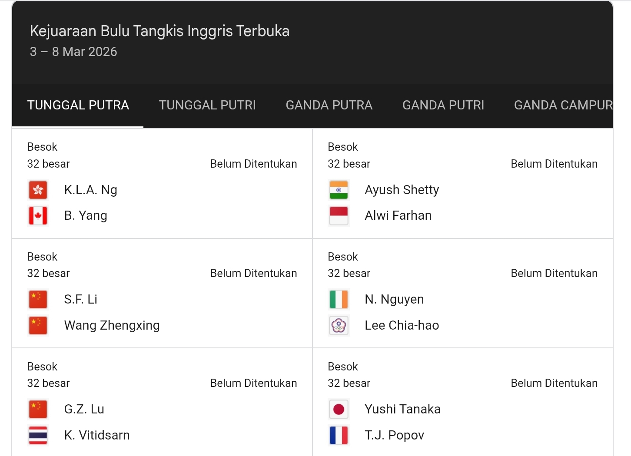Click the Chinese Taipei emblem beside Lee Chia-hao
This screenshot has height=456, width=631.
[339, 325]
